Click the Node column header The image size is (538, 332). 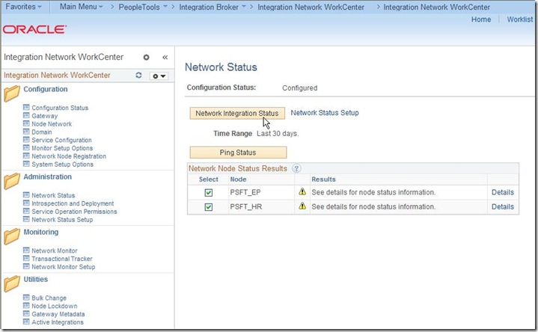(239, 179)
